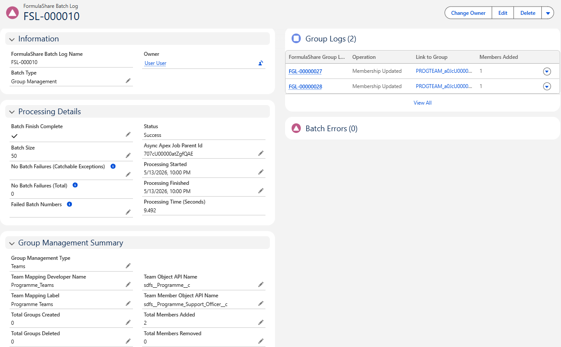Viewport: 561px width, 347px height.
Task: Open group log FGL-00000028
Action: click(x=305, y=86)
